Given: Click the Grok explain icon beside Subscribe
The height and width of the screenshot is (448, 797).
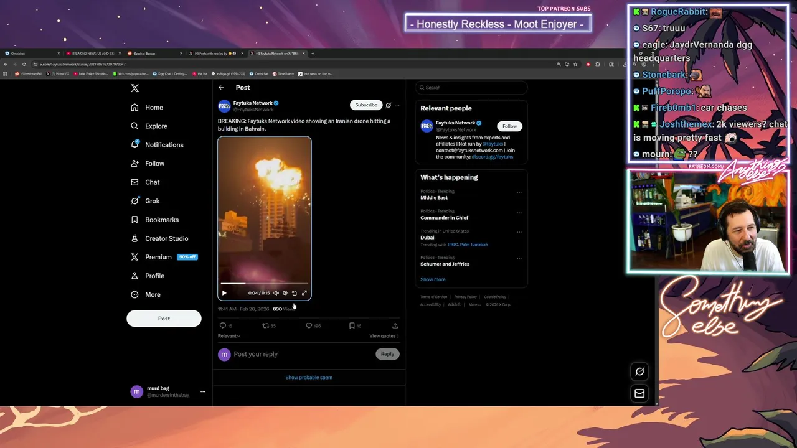Looking at the screenshot, I should click(388, 105).
